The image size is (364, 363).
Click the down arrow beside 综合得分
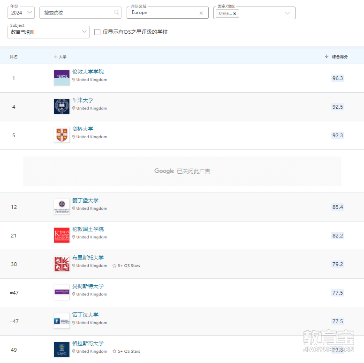pos(326,56)
